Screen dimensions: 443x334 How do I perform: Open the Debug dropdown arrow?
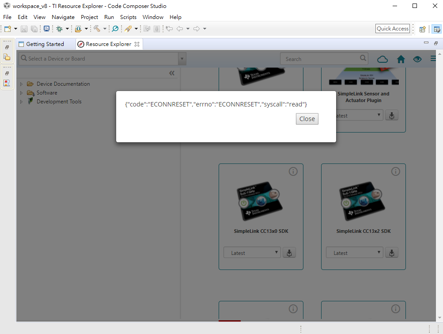[x=67, y=29]
